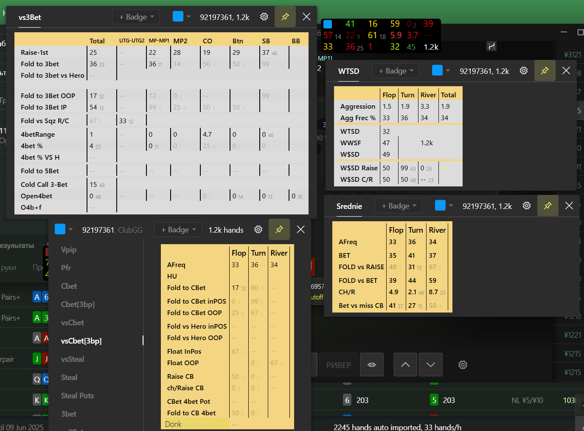Image resolution: width=584 pixels, height=431 pixels.
Task: Open replayer settings gear near chevrons
Action: click(x=463, y=365)
